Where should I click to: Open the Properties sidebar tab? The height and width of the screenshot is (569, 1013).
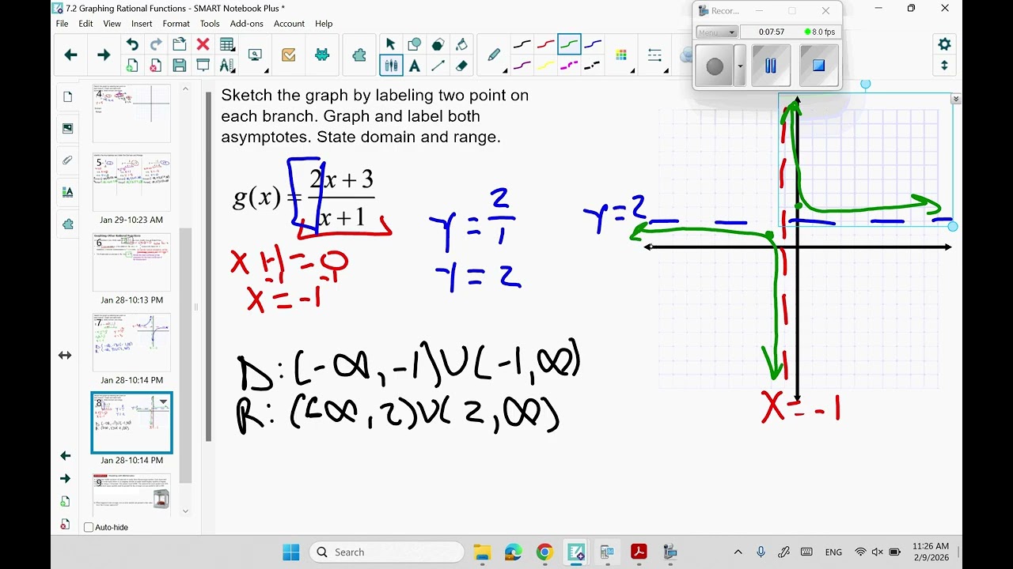coord(67,192)
